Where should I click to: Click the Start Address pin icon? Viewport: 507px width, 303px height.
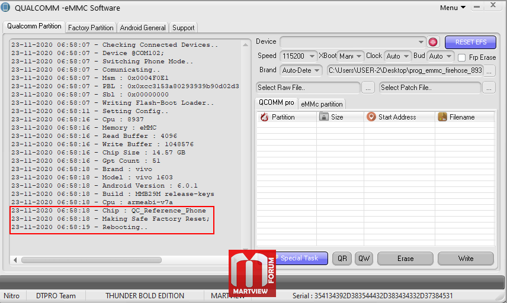pos(371,117)
